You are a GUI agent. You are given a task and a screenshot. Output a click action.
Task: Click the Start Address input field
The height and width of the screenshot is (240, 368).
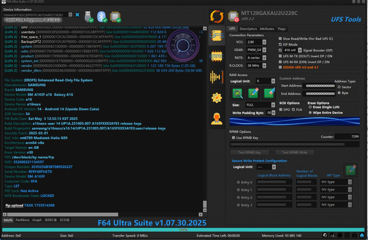319,86
